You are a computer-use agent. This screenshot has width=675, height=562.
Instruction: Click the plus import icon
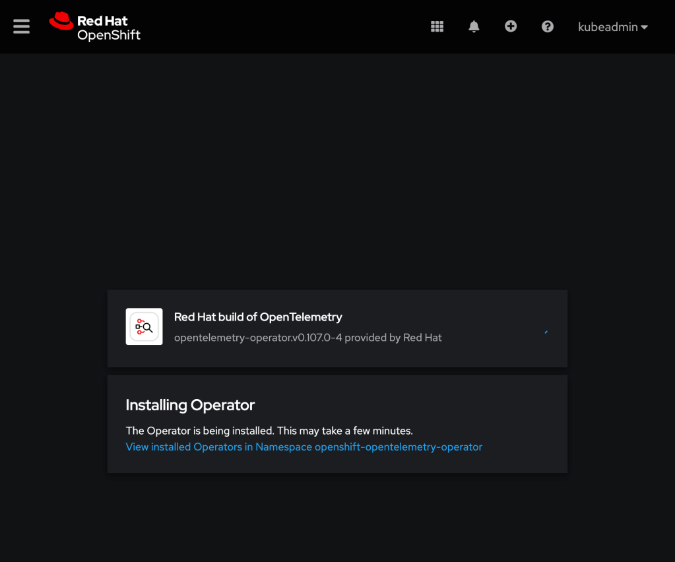pyautogui.click(x=511, y=26)
